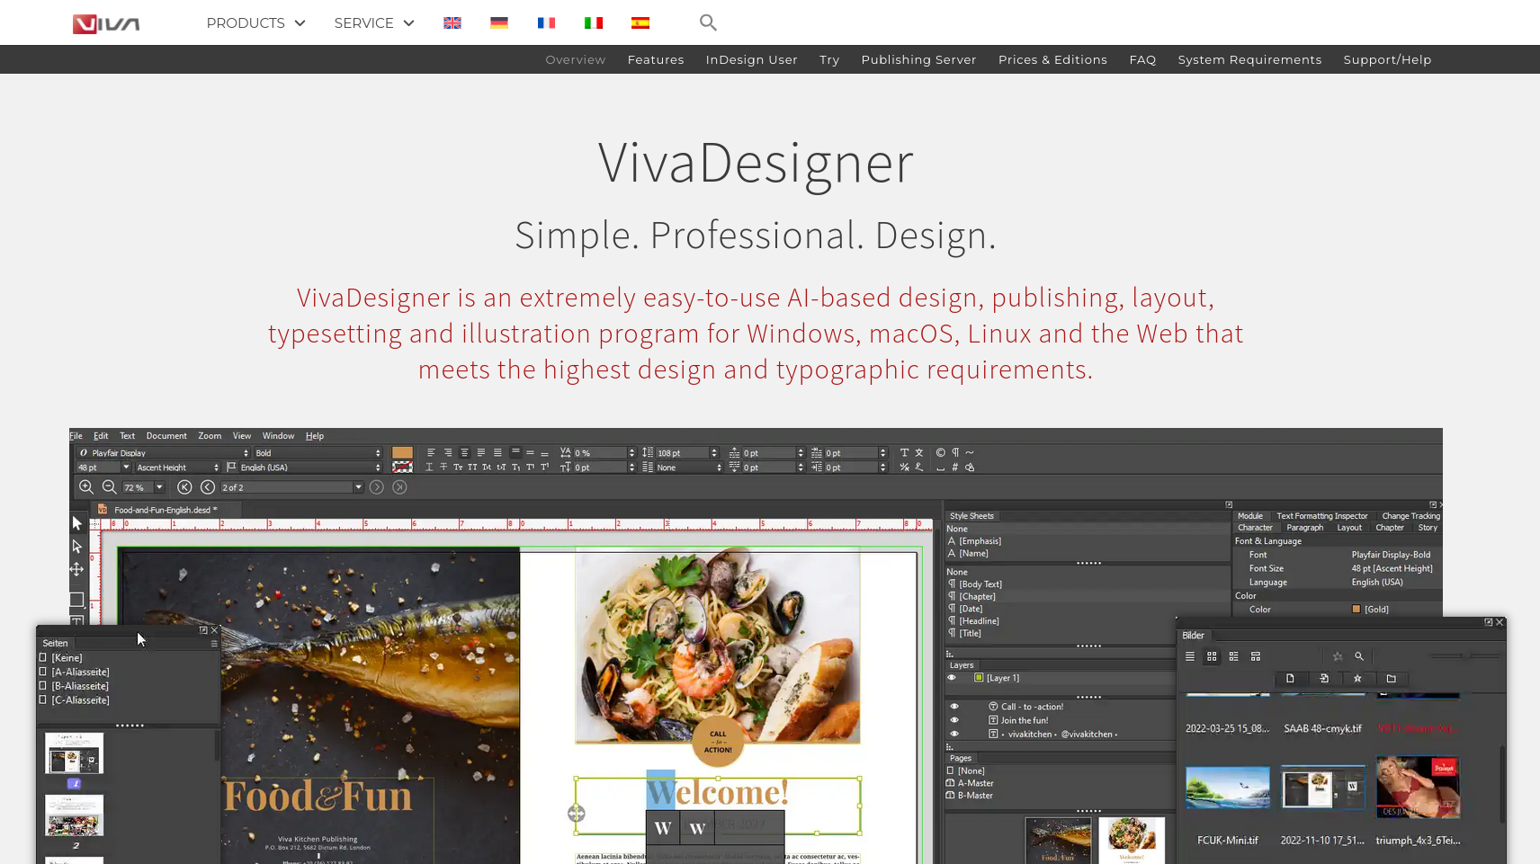Click the flag icon beside English (USA)
Screen dimensions: 1540x864
[x=231, y=468]
